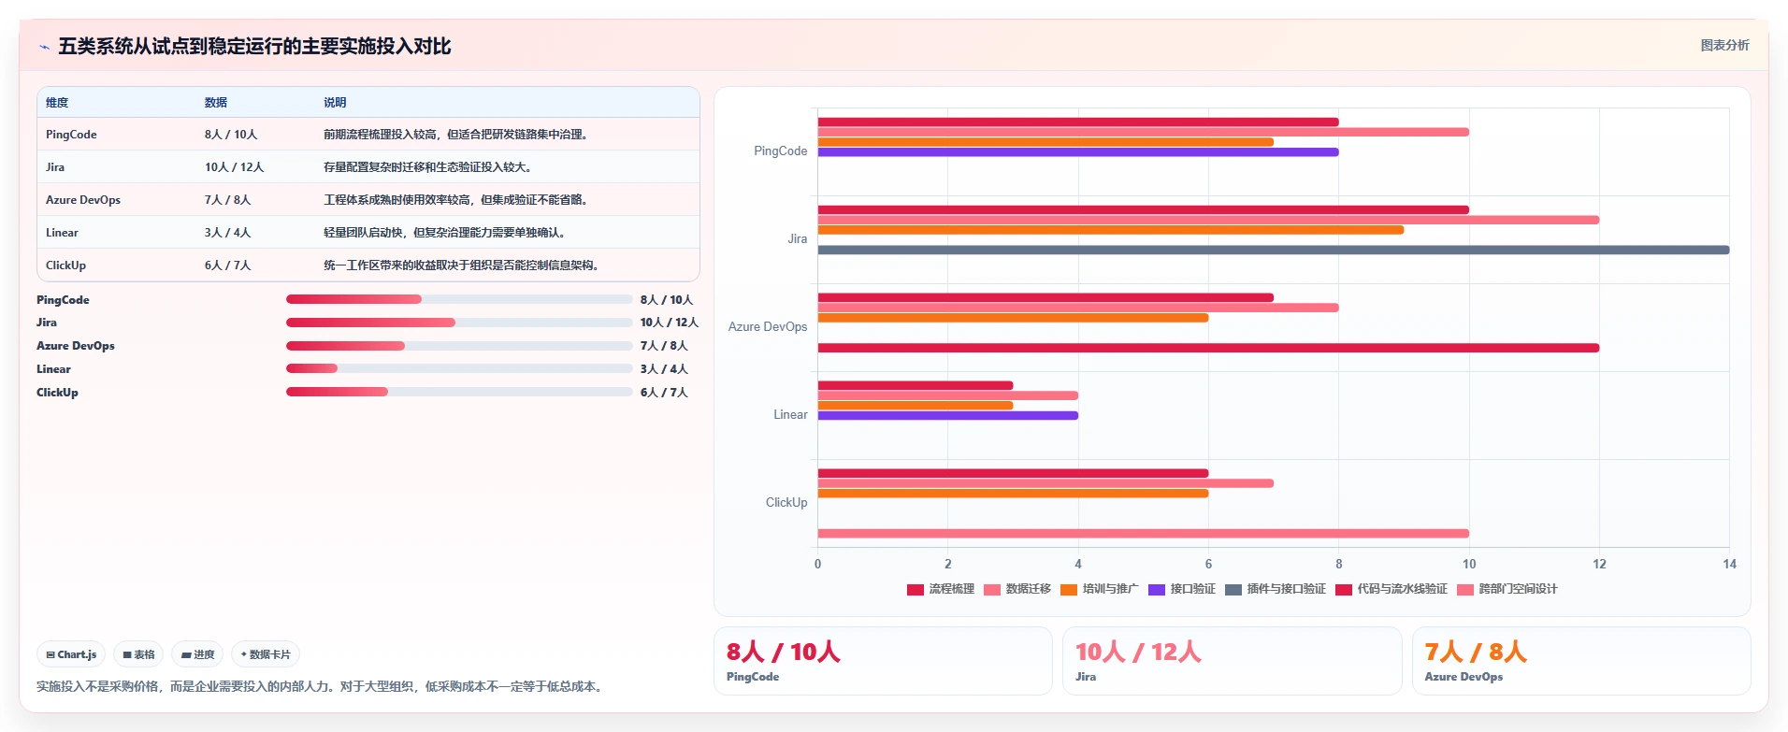Click the PingCode y-axis label in chart
Screen dimensions: 1788x732
click(x=781, y=151)
